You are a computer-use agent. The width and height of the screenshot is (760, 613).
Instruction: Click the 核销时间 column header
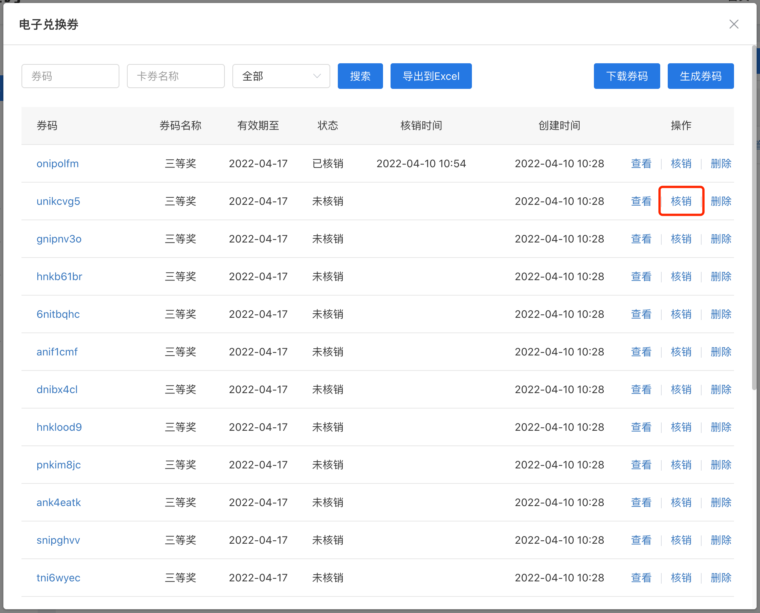(421, 125)
